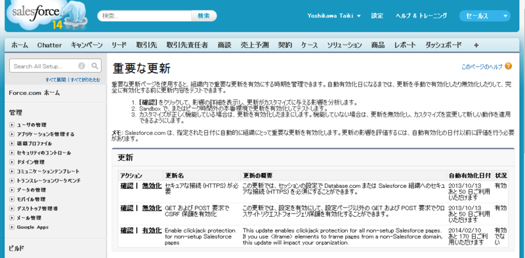Open the ダッシュボード tab

tap(444, 45)
